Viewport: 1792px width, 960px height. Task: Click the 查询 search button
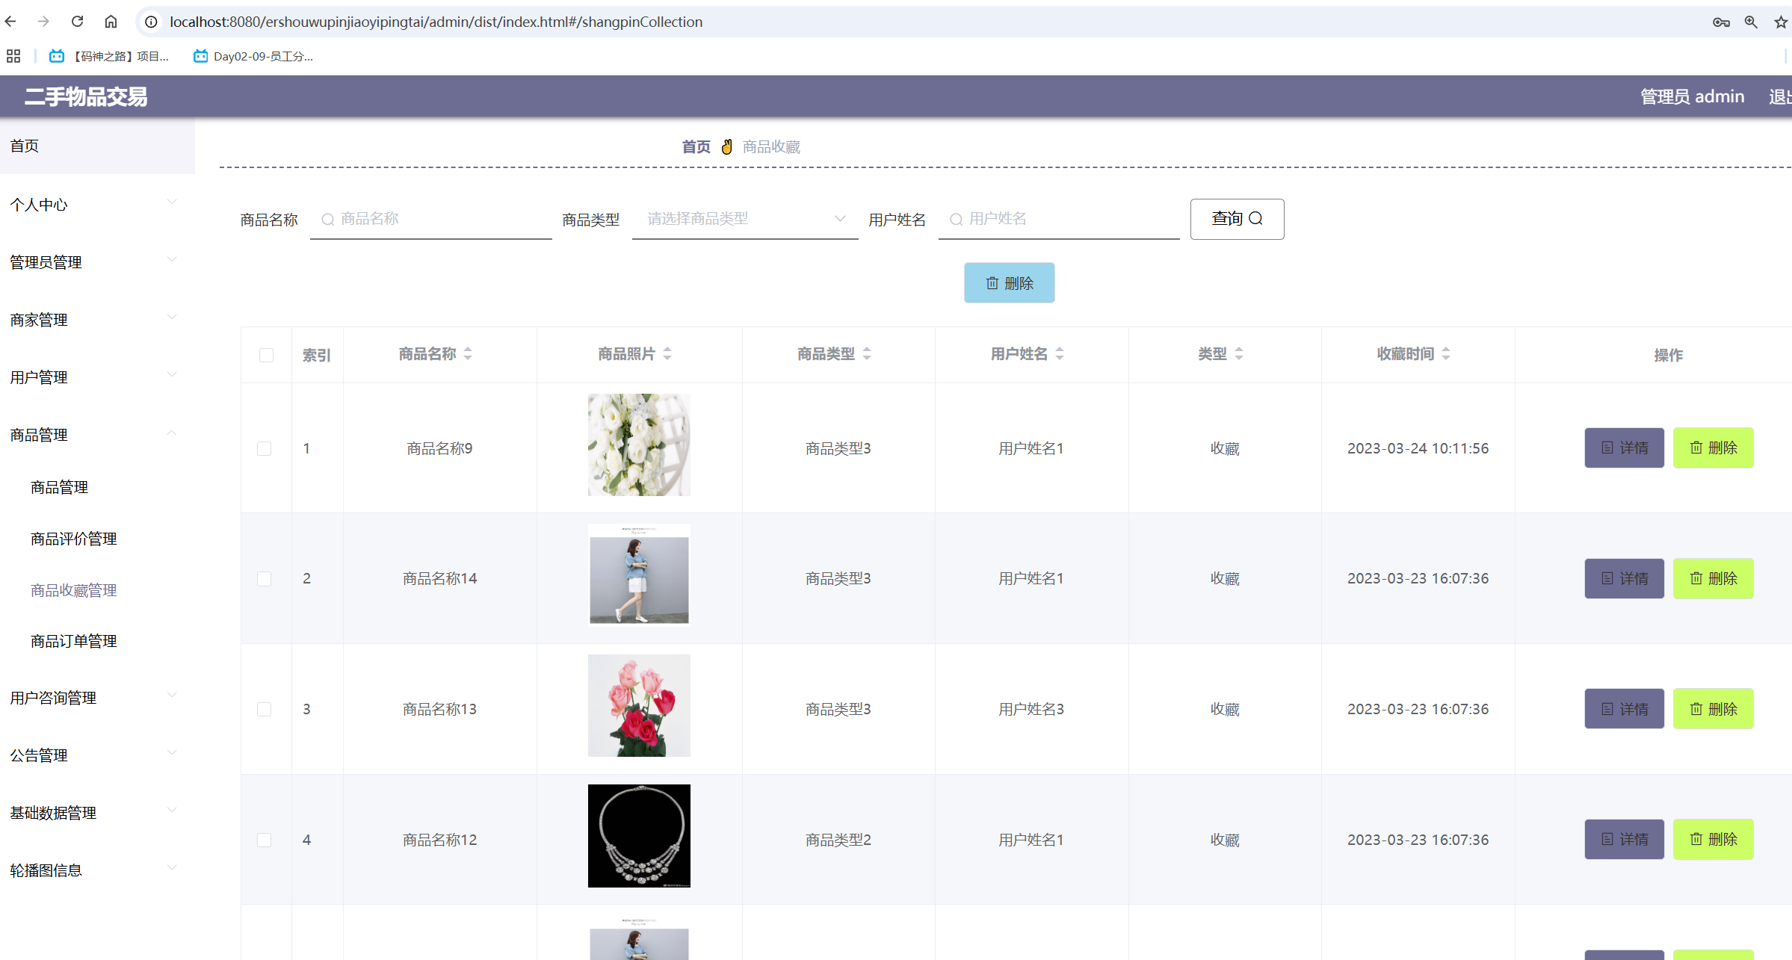point(1237,219)
